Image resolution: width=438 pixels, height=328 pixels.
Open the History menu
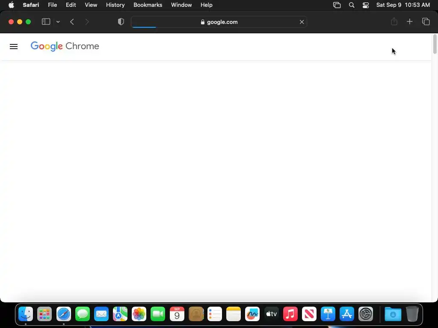[115, 5]
